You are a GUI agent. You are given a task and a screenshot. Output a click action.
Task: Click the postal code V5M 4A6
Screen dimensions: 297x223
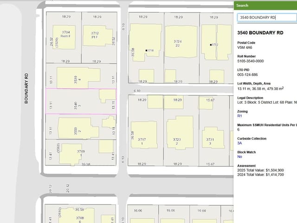click(x=245, y=47)
